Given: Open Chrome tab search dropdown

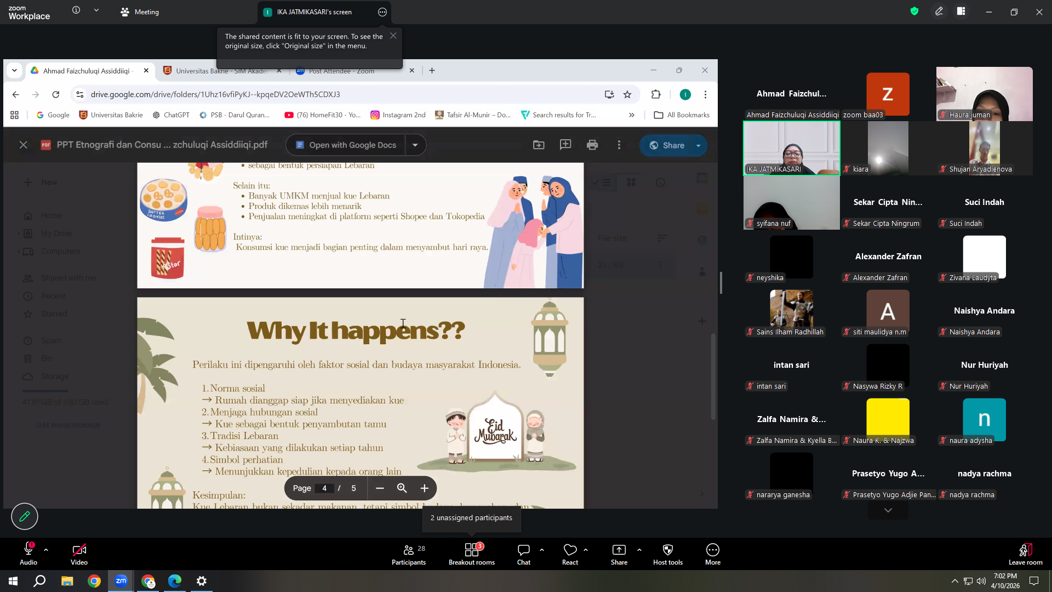Looking at the screenshot, I should tap(14, 70).
